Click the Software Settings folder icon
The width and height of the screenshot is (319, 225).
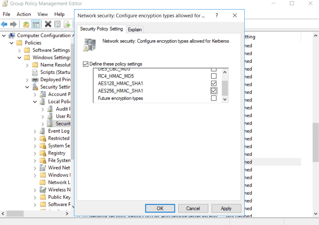tap(27, 50)
